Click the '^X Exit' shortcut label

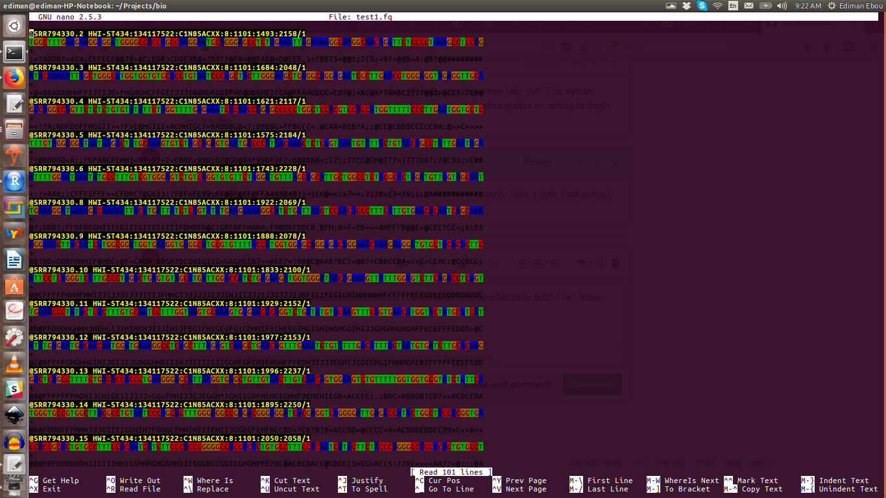coord(45,489)
